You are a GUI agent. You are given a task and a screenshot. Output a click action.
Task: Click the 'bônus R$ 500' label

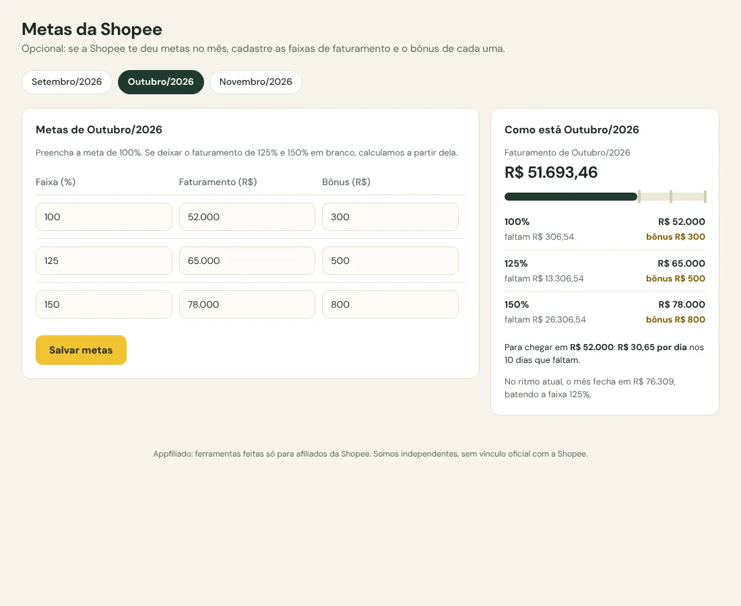(676, 278)
